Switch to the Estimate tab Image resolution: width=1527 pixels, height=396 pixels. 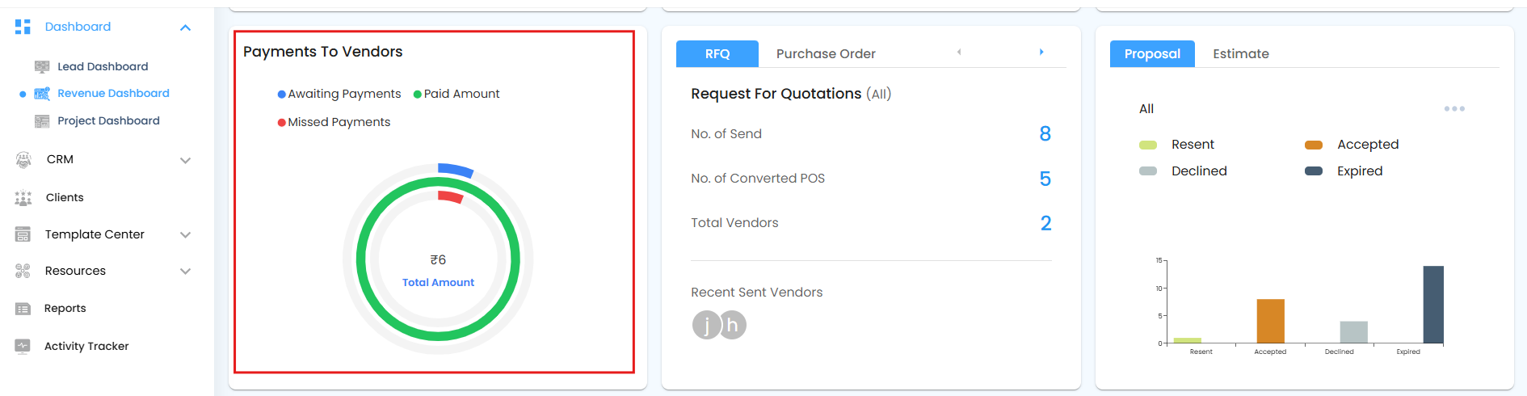click(1240, 54)
